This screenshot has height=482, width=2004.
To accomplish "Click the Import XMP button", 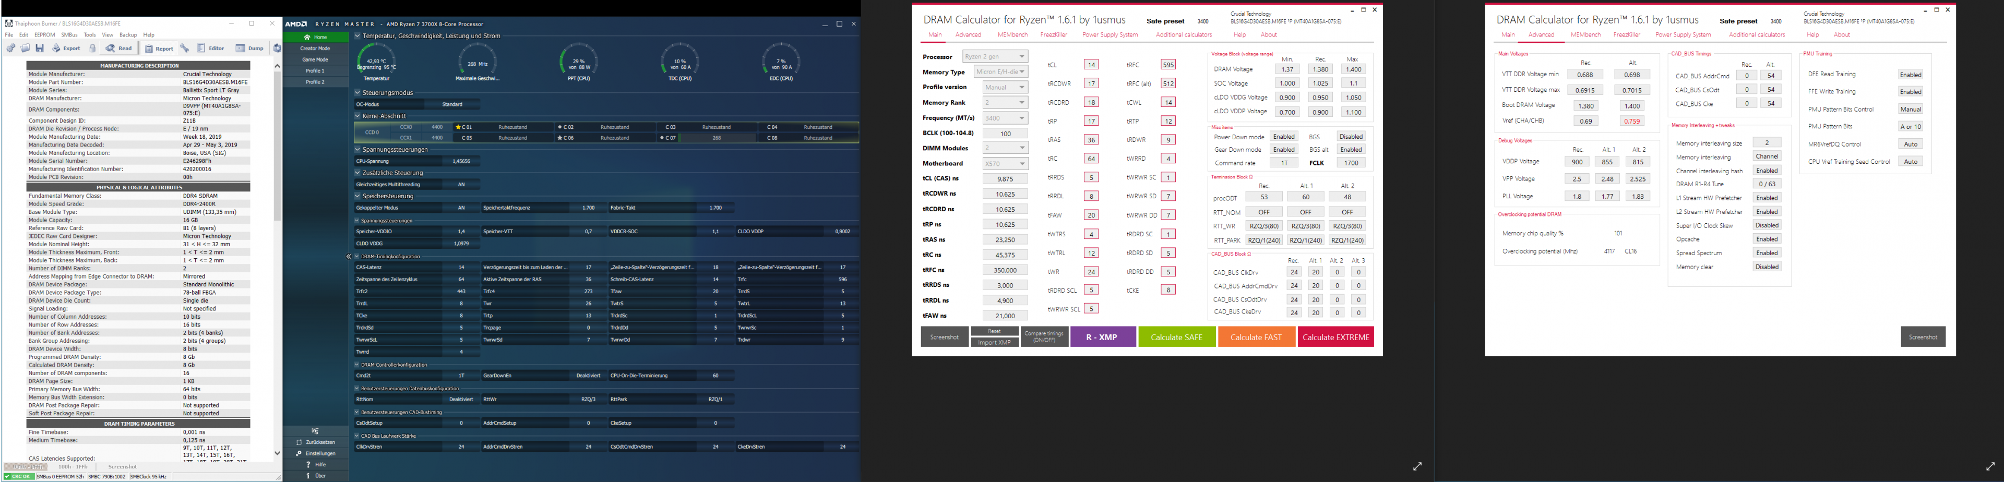I will [994, 342].
